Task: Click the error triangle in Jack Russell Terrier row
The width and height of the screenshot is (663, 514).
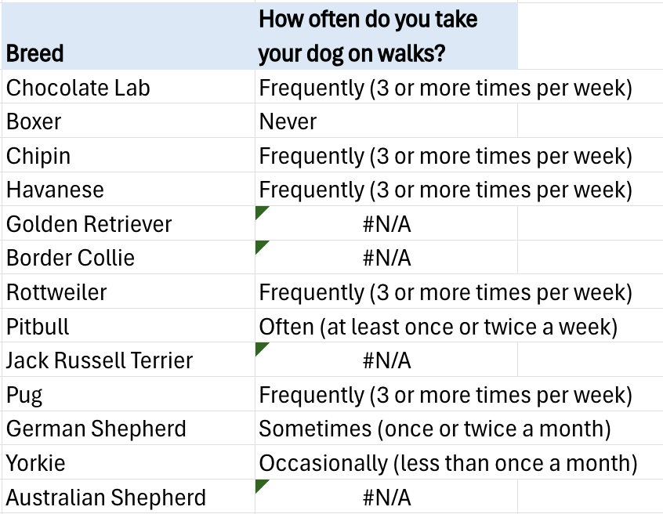Action: click(260, 348)
